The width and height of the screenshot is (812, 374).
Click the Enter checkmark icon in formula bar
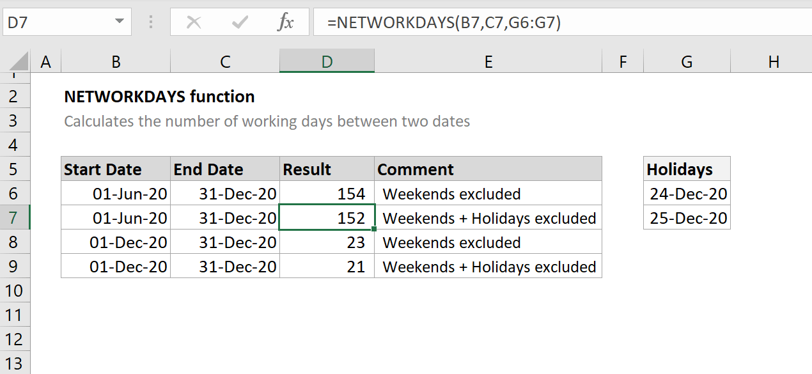[238, 21]
